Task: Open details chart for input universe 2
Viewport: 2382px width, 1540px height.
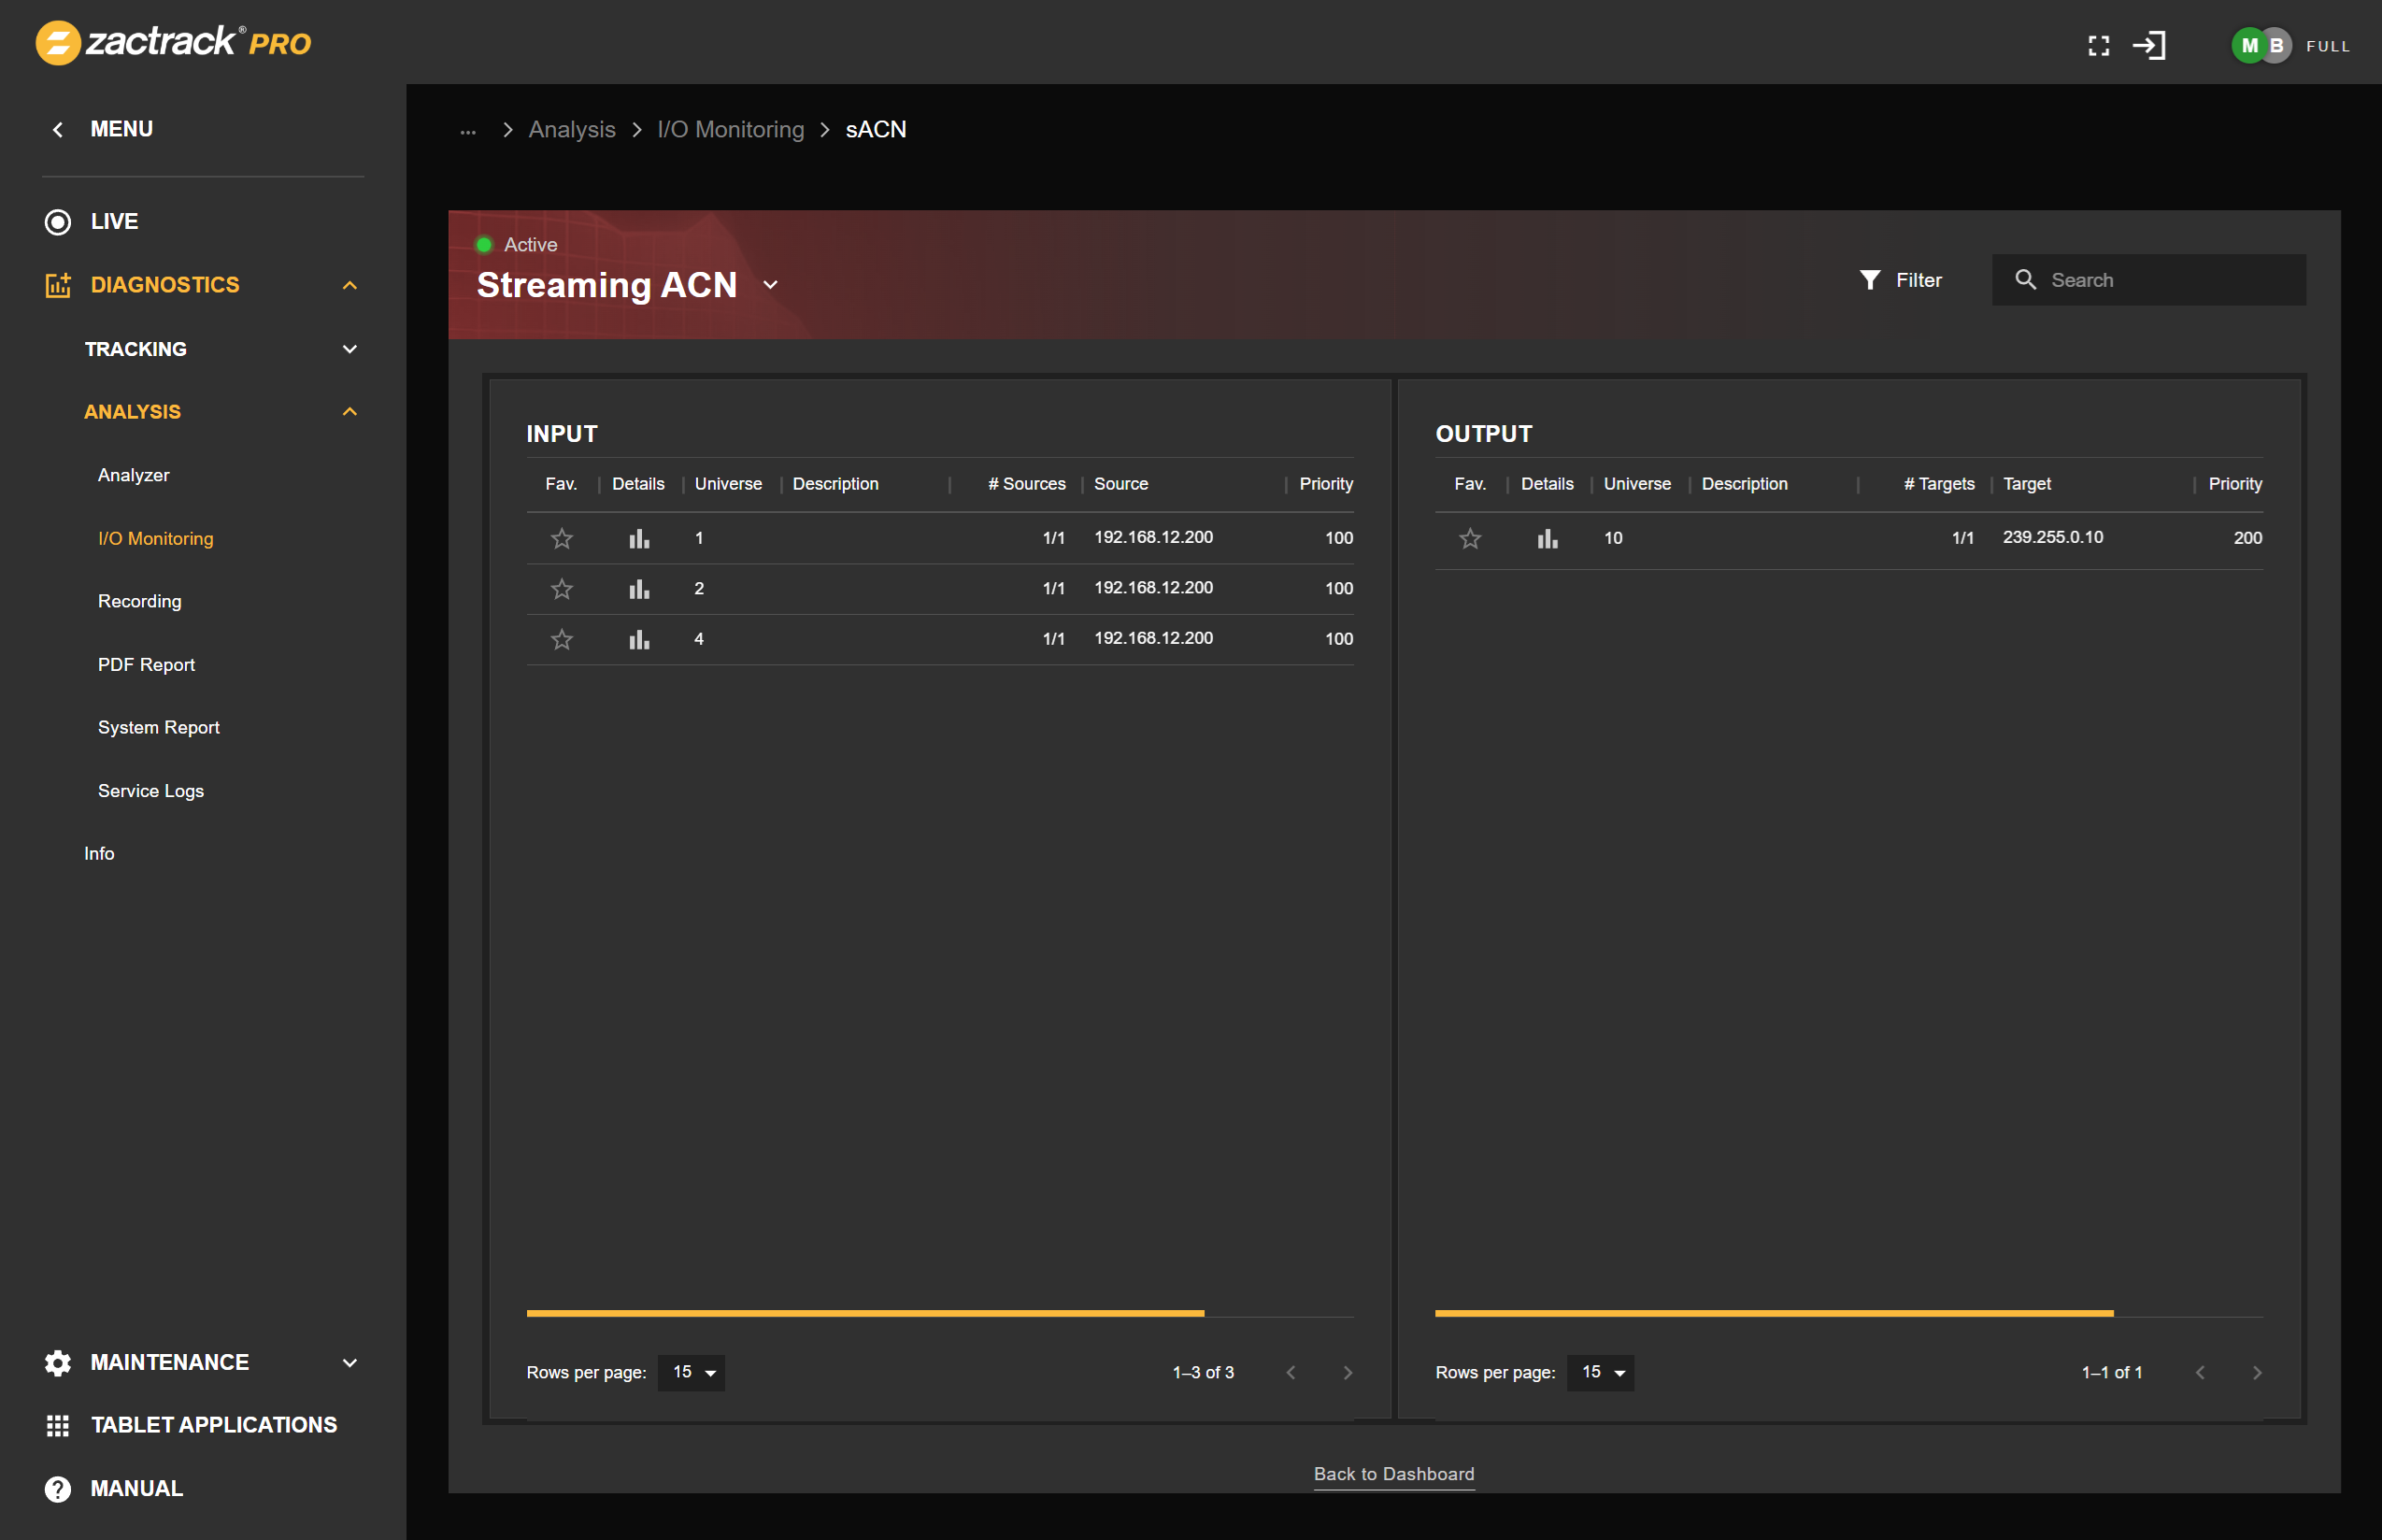Action: (x=639, y=588)
